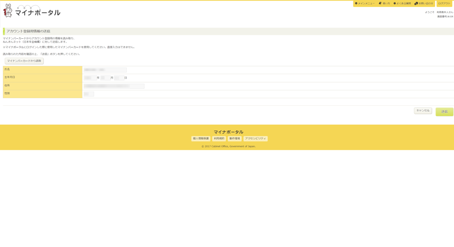The width and height of the screenshot is (454, 247).
Task: Click the 住所 address input field
Action: pos(114,86)
